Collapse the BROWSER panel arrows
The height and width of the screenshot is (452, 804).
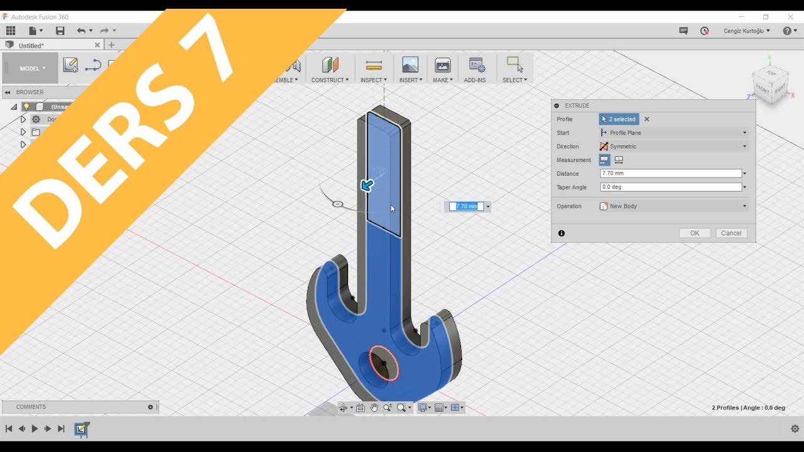8,92
